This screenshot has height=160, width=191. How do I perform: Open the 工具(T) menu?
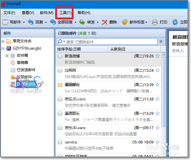(x=65, y=13)
